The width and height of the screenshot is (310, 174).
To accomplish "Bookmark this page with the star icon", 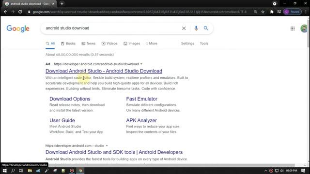I will click(x=263, y=12).
